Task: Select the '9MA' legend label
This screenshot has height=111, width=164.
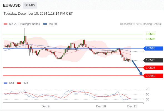Action: [26, 83]
